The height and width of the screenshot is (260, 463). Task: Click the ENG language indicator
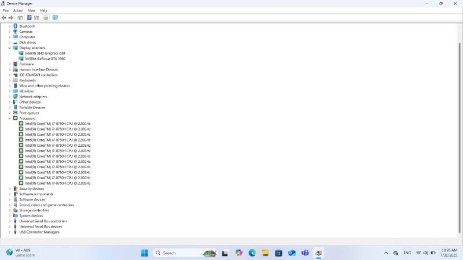407,253
